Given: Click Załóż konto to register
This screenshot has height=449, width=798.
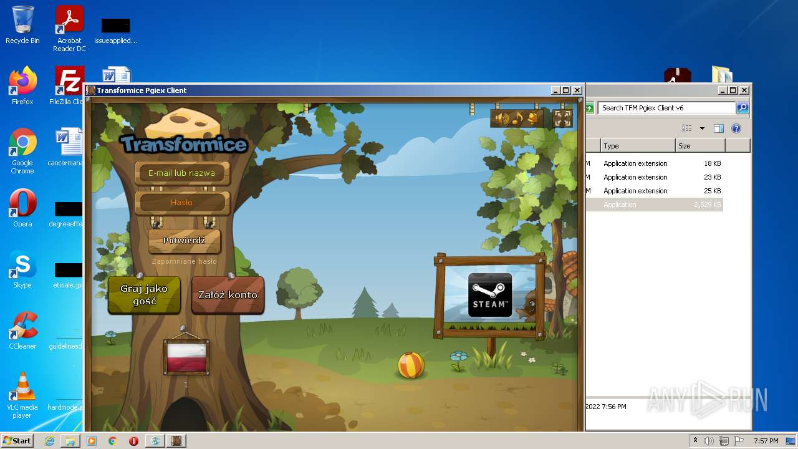Looking at the screenshot, I should [228, 295].
